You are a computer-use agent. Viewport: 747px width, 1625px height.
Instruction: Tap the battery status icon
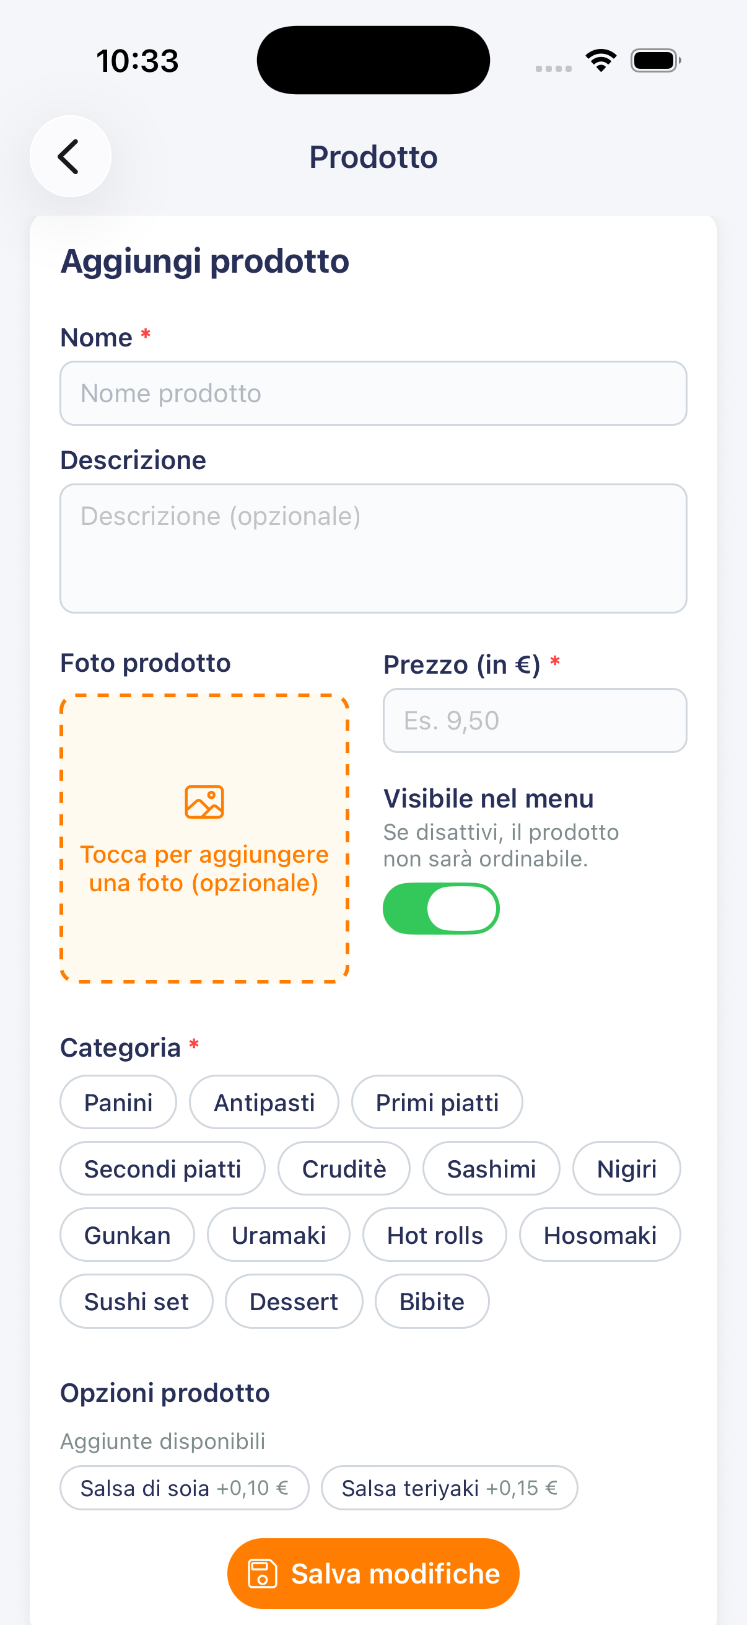click(655, 61)
